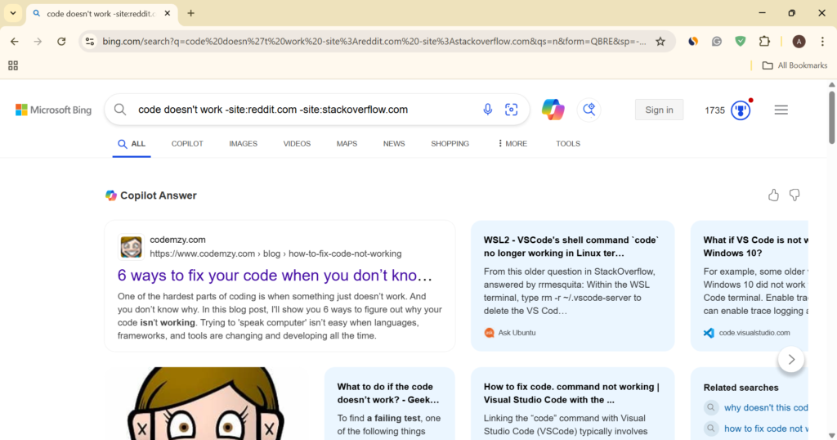The height and width of the screenshot is (440, 837).
Task: Open Bing hamburger settings menu
Action: (781, 110)
